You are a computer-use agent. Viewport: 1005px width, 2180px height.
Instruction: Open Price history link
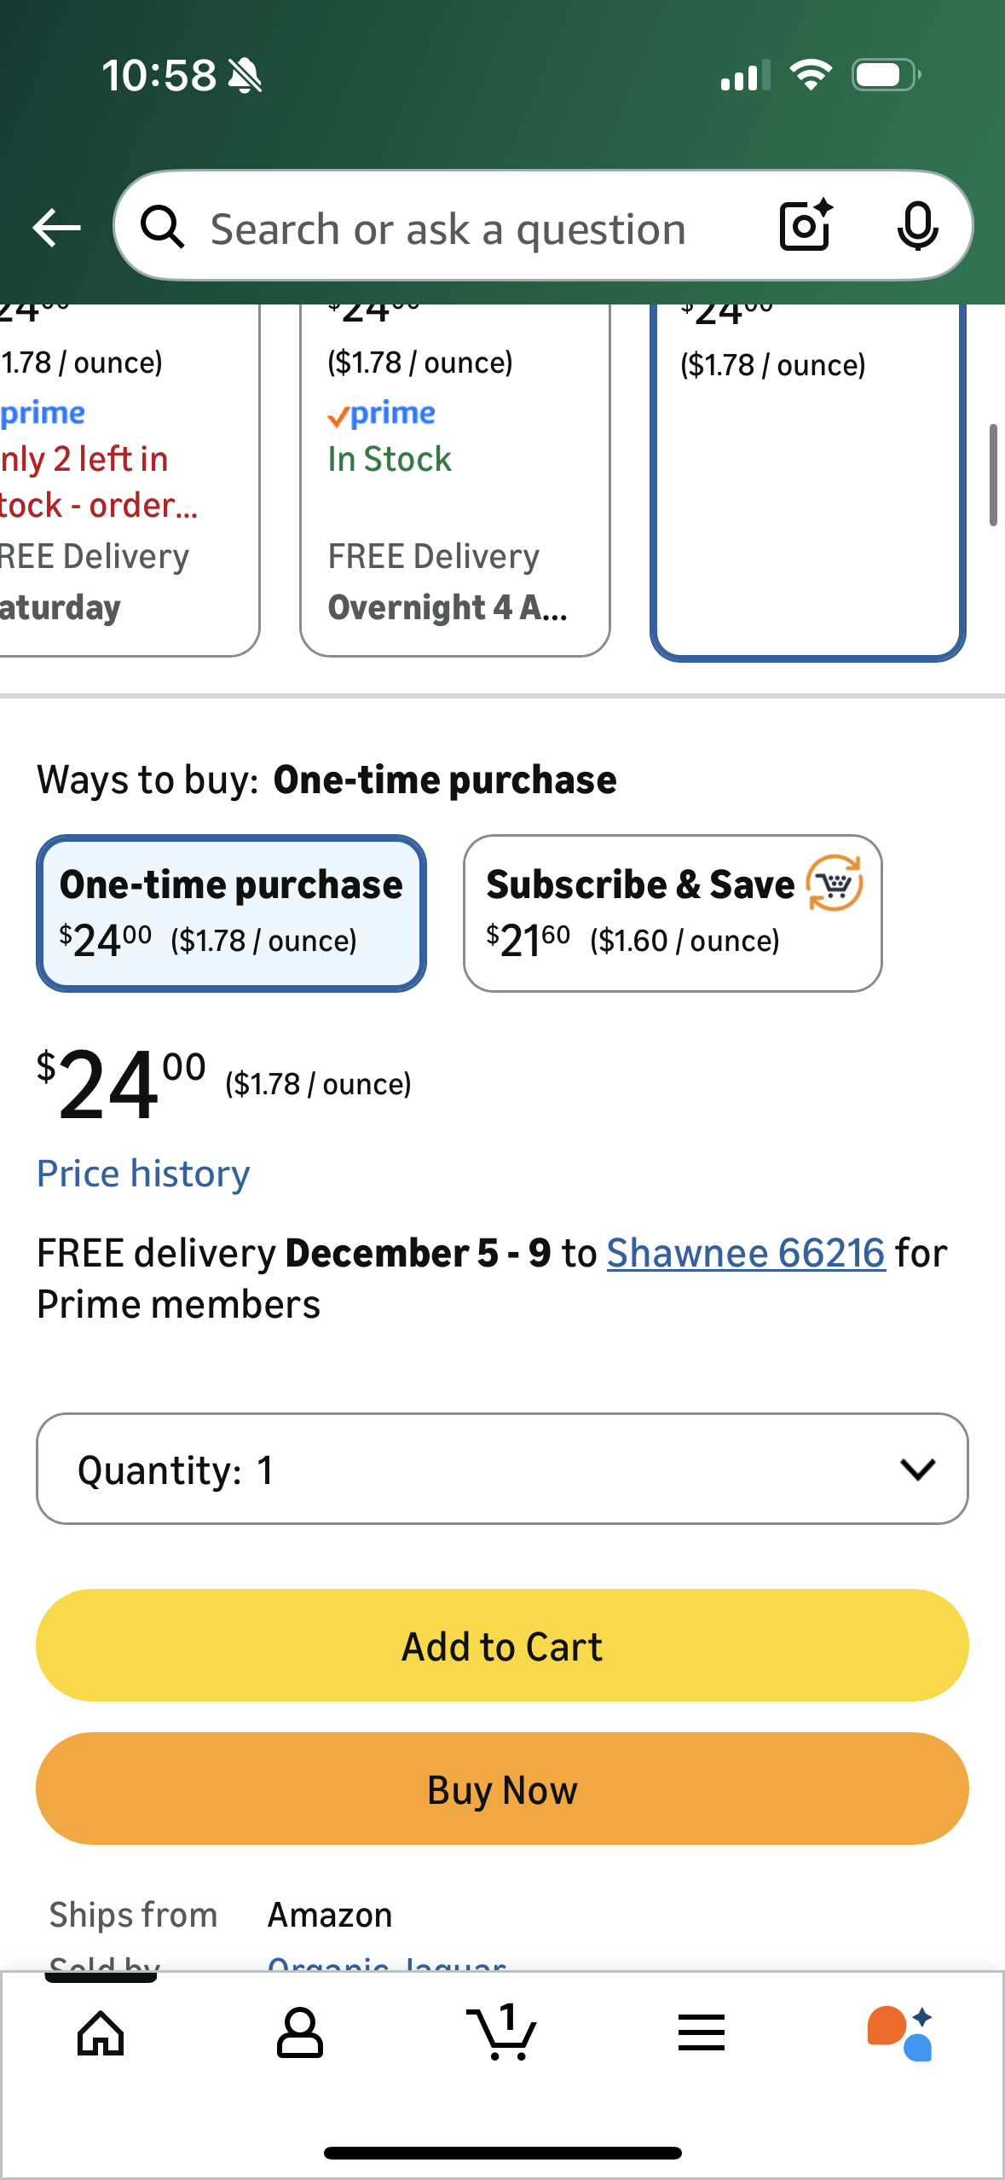pos(143,1174)
